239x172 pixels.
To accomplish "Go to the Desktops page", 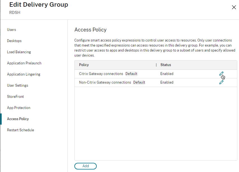I will (x=14, y=41).
